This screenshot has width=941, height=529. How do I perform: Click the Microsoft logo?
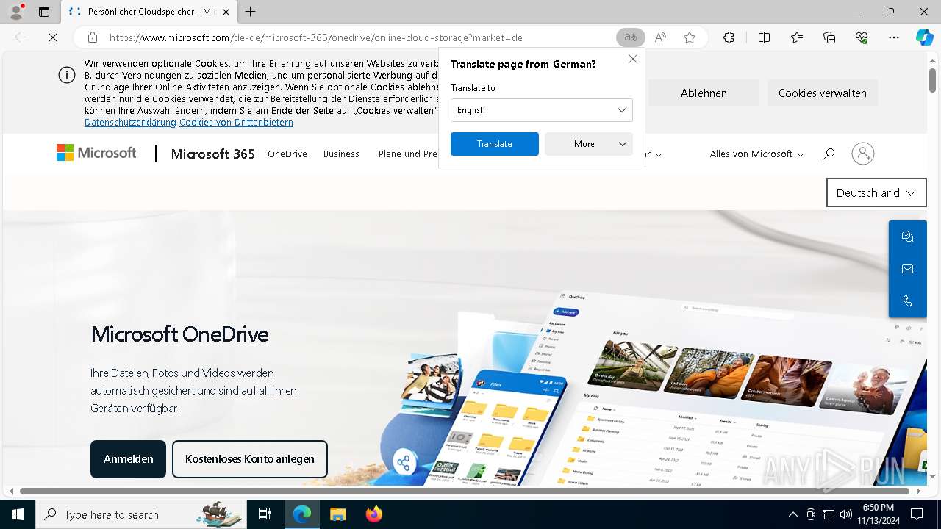96,153
